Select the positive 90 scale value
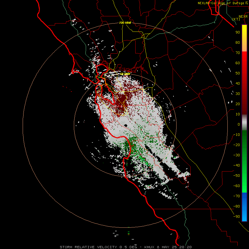Viewport: 249px width, 249px height. [238, 32]
